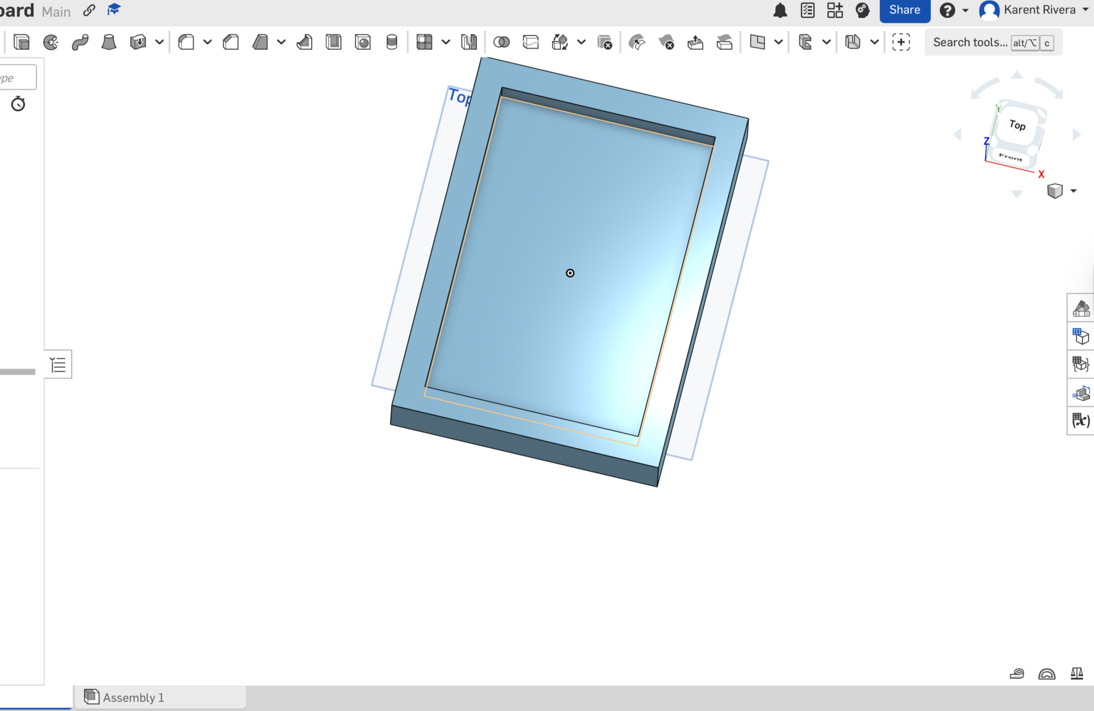Viewport: 1094px width, 711px height.
Task: Toggle the rollback timer icon
Action: pos(18,104)
